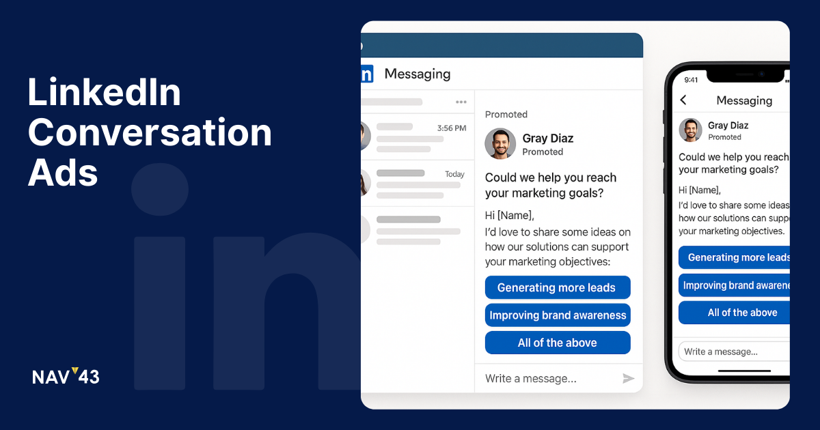Tap the phone's 'Improving brand' reply button

(x=735, y=285)
